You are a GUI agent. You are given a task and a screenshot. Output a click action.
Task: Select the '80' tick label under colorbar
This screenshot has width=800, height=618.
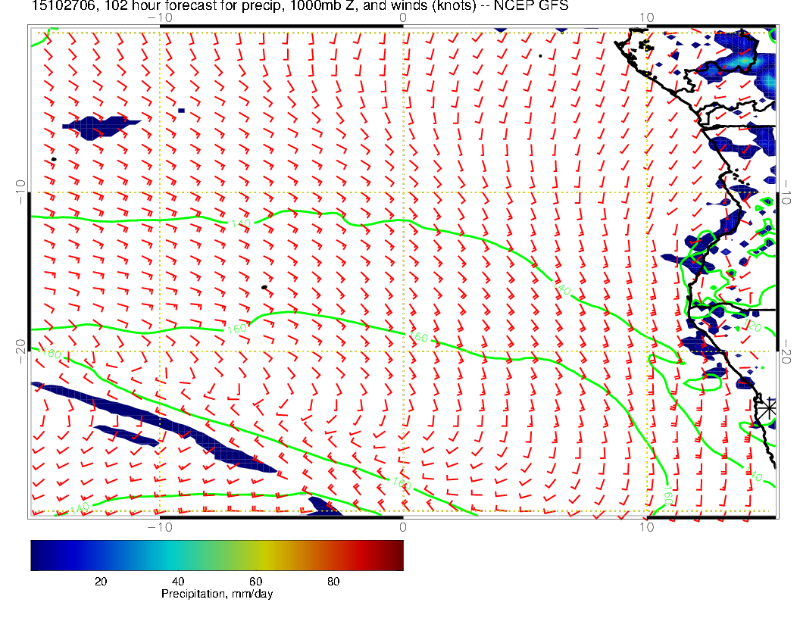[x=333, y=582]
